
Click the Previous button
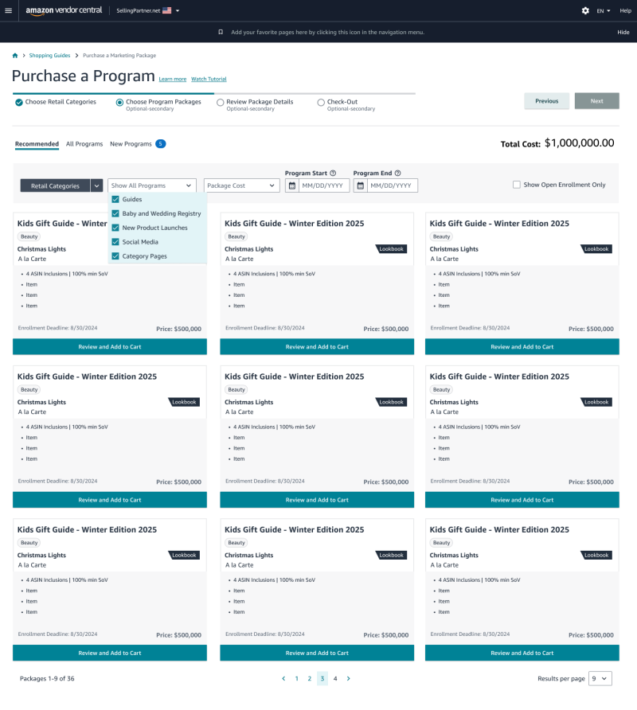[546, 101]
